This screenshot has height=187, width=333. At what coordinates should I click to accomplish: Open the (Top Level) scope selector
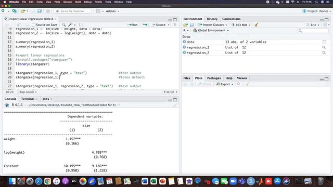(x=28, y=92)
